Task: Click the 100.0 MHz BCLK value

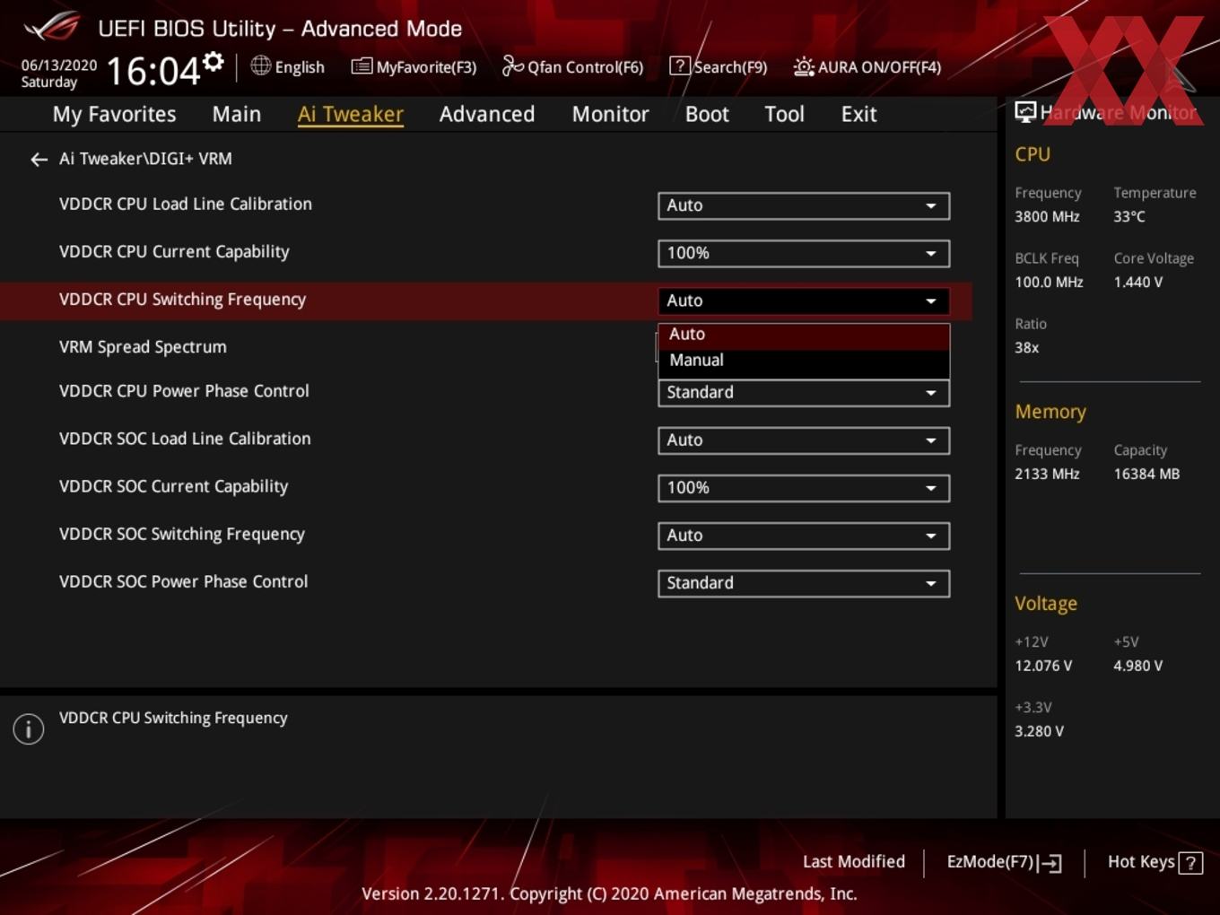Action: click(1049, 283)
